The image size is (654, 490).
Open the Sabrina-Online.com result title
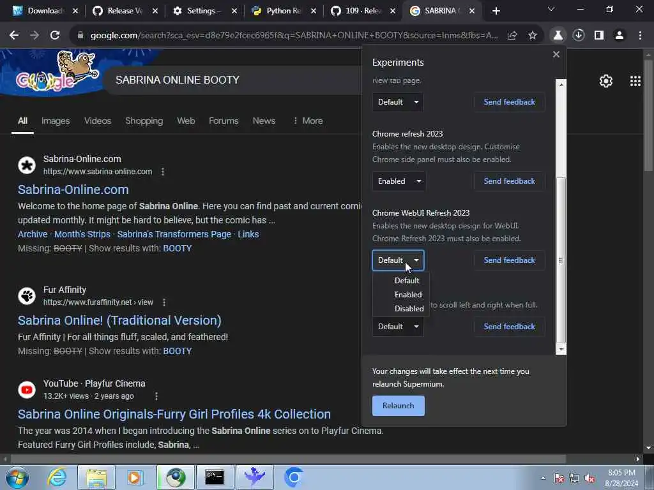pos(73,189)
